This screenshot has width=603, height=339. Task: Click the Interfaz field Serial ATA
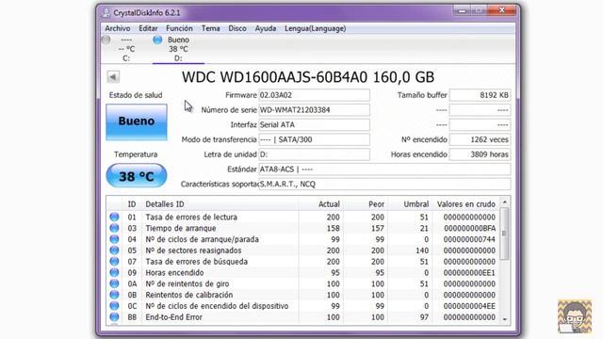point(314,124)
